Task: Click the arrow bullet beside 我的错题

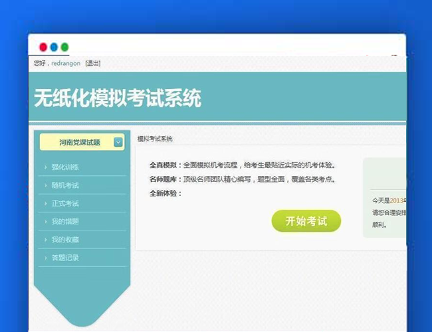Action: [x=46, y=222]
